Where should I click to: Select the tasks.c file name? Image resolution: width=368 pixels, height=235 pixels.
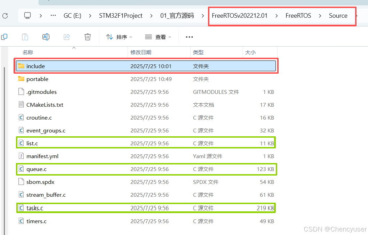pos(35,208)
